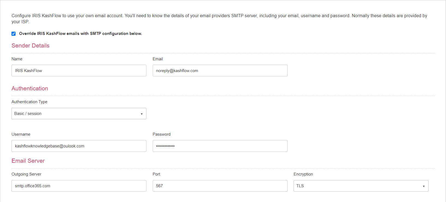This screenshot has width=446, height=202.
Task: Click the Email Server section heading
Action: point(28,161)
